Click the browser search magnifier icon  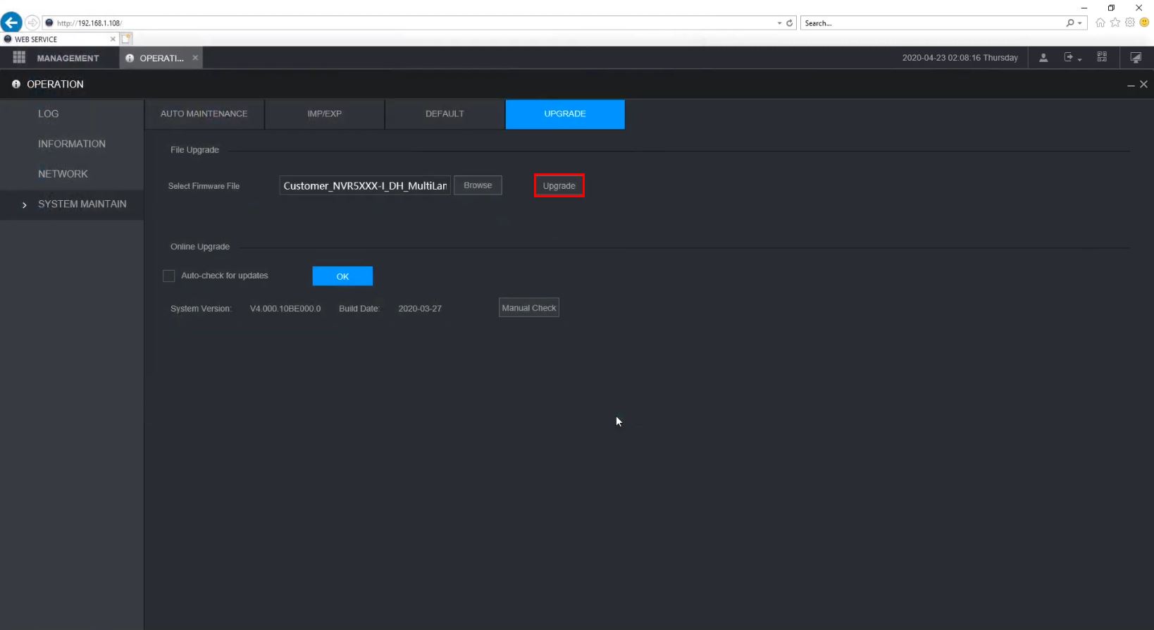1070,23
